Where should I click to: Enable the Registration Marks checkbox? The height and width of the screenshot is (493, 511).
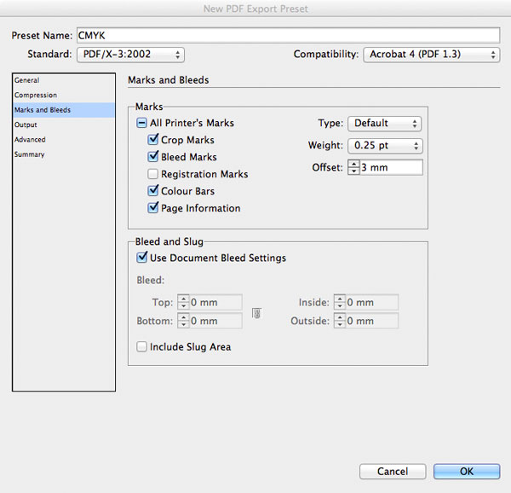(152, 174)
